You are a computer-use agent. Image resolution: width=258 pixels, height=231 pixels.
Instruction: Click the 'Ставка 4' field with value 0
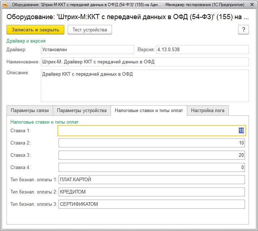click(151, 168)
